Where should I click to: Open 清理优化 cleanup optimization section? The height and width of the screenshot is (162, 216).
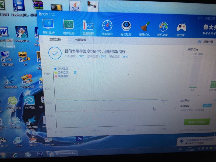click(144, 29)
